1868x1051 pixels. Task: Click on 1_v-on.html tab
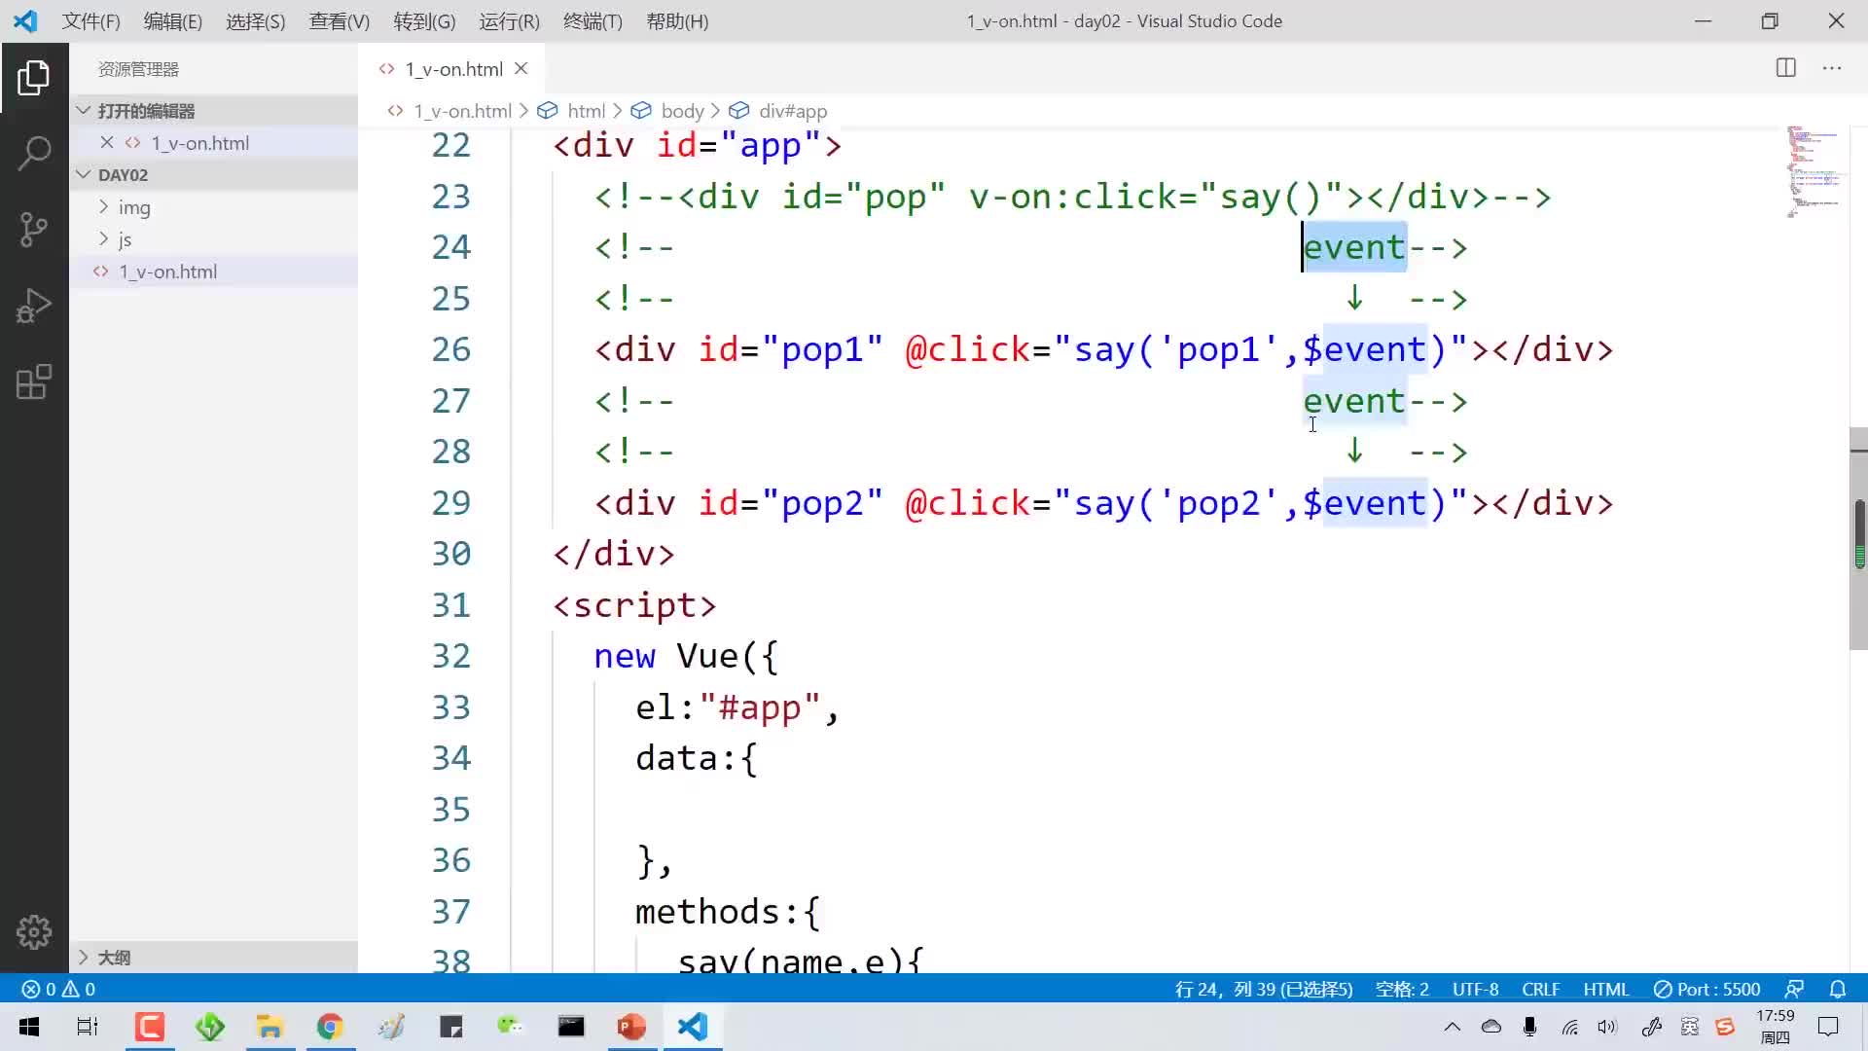tap(454, 68)
